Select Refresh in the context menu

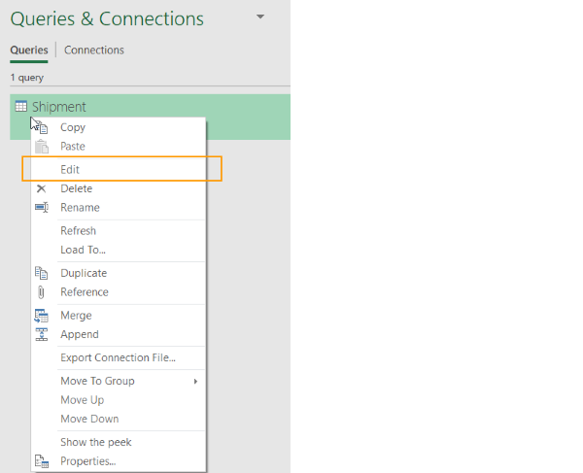point(78,231)
